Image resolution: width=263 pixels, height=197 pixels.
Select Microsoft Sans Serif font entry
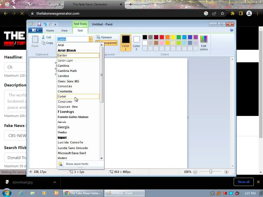(78, 153)
